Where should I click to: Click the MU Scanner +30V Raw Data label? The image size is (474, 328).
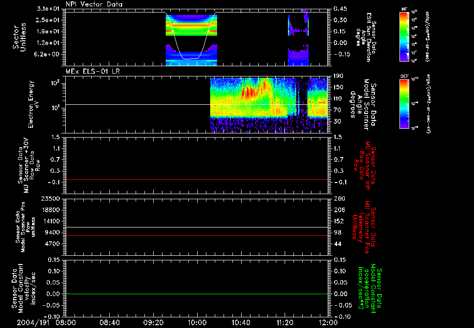click(29, 165)
